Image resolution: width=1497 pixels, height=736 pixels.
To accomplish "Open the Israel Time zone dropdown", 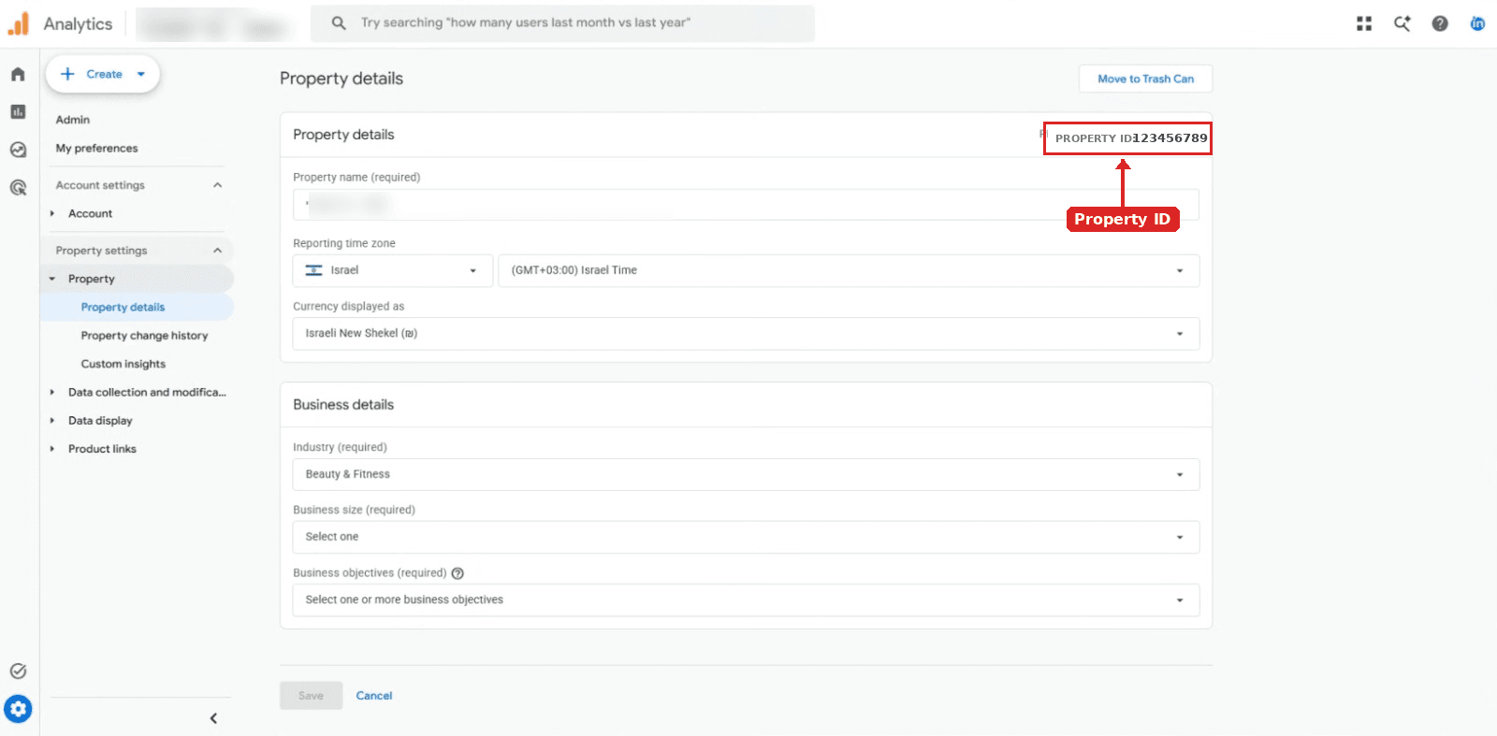I will [849, 270].
